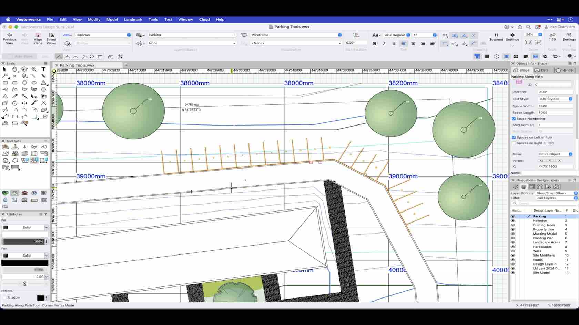Search using title bar magnifier icon
The height and width of the screenshot is (325, 579).
[528, 27]
